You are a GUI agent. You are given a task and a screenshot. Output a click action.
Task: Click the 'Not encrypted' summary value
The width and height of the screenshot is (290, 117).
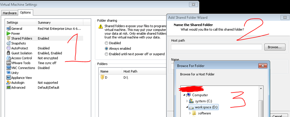48,58
